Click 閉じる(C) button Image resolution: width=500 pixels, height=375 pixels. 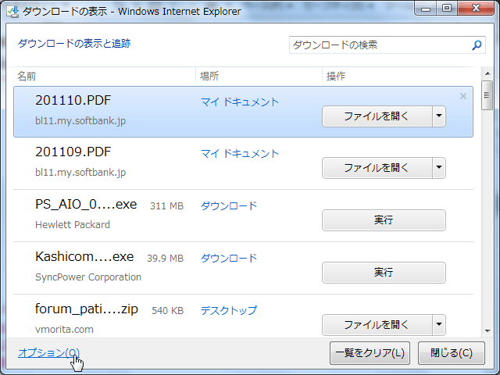(452, 353)
